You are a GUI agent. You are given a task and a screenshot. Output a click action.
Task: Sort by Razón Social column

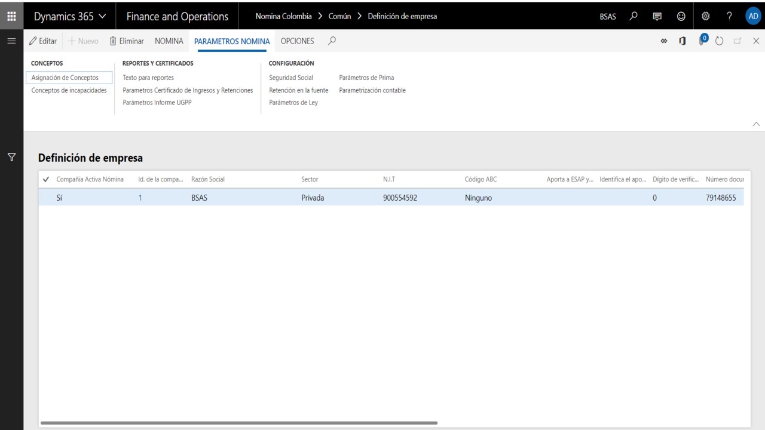coord(208,179)
